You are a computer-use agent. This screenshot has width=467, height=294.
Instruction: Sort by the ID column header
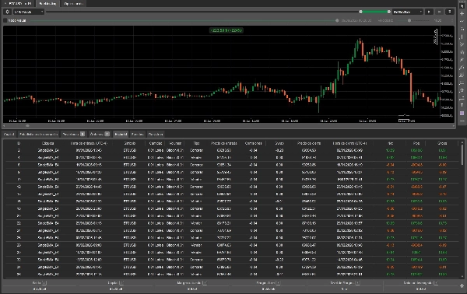click(19, 143)
